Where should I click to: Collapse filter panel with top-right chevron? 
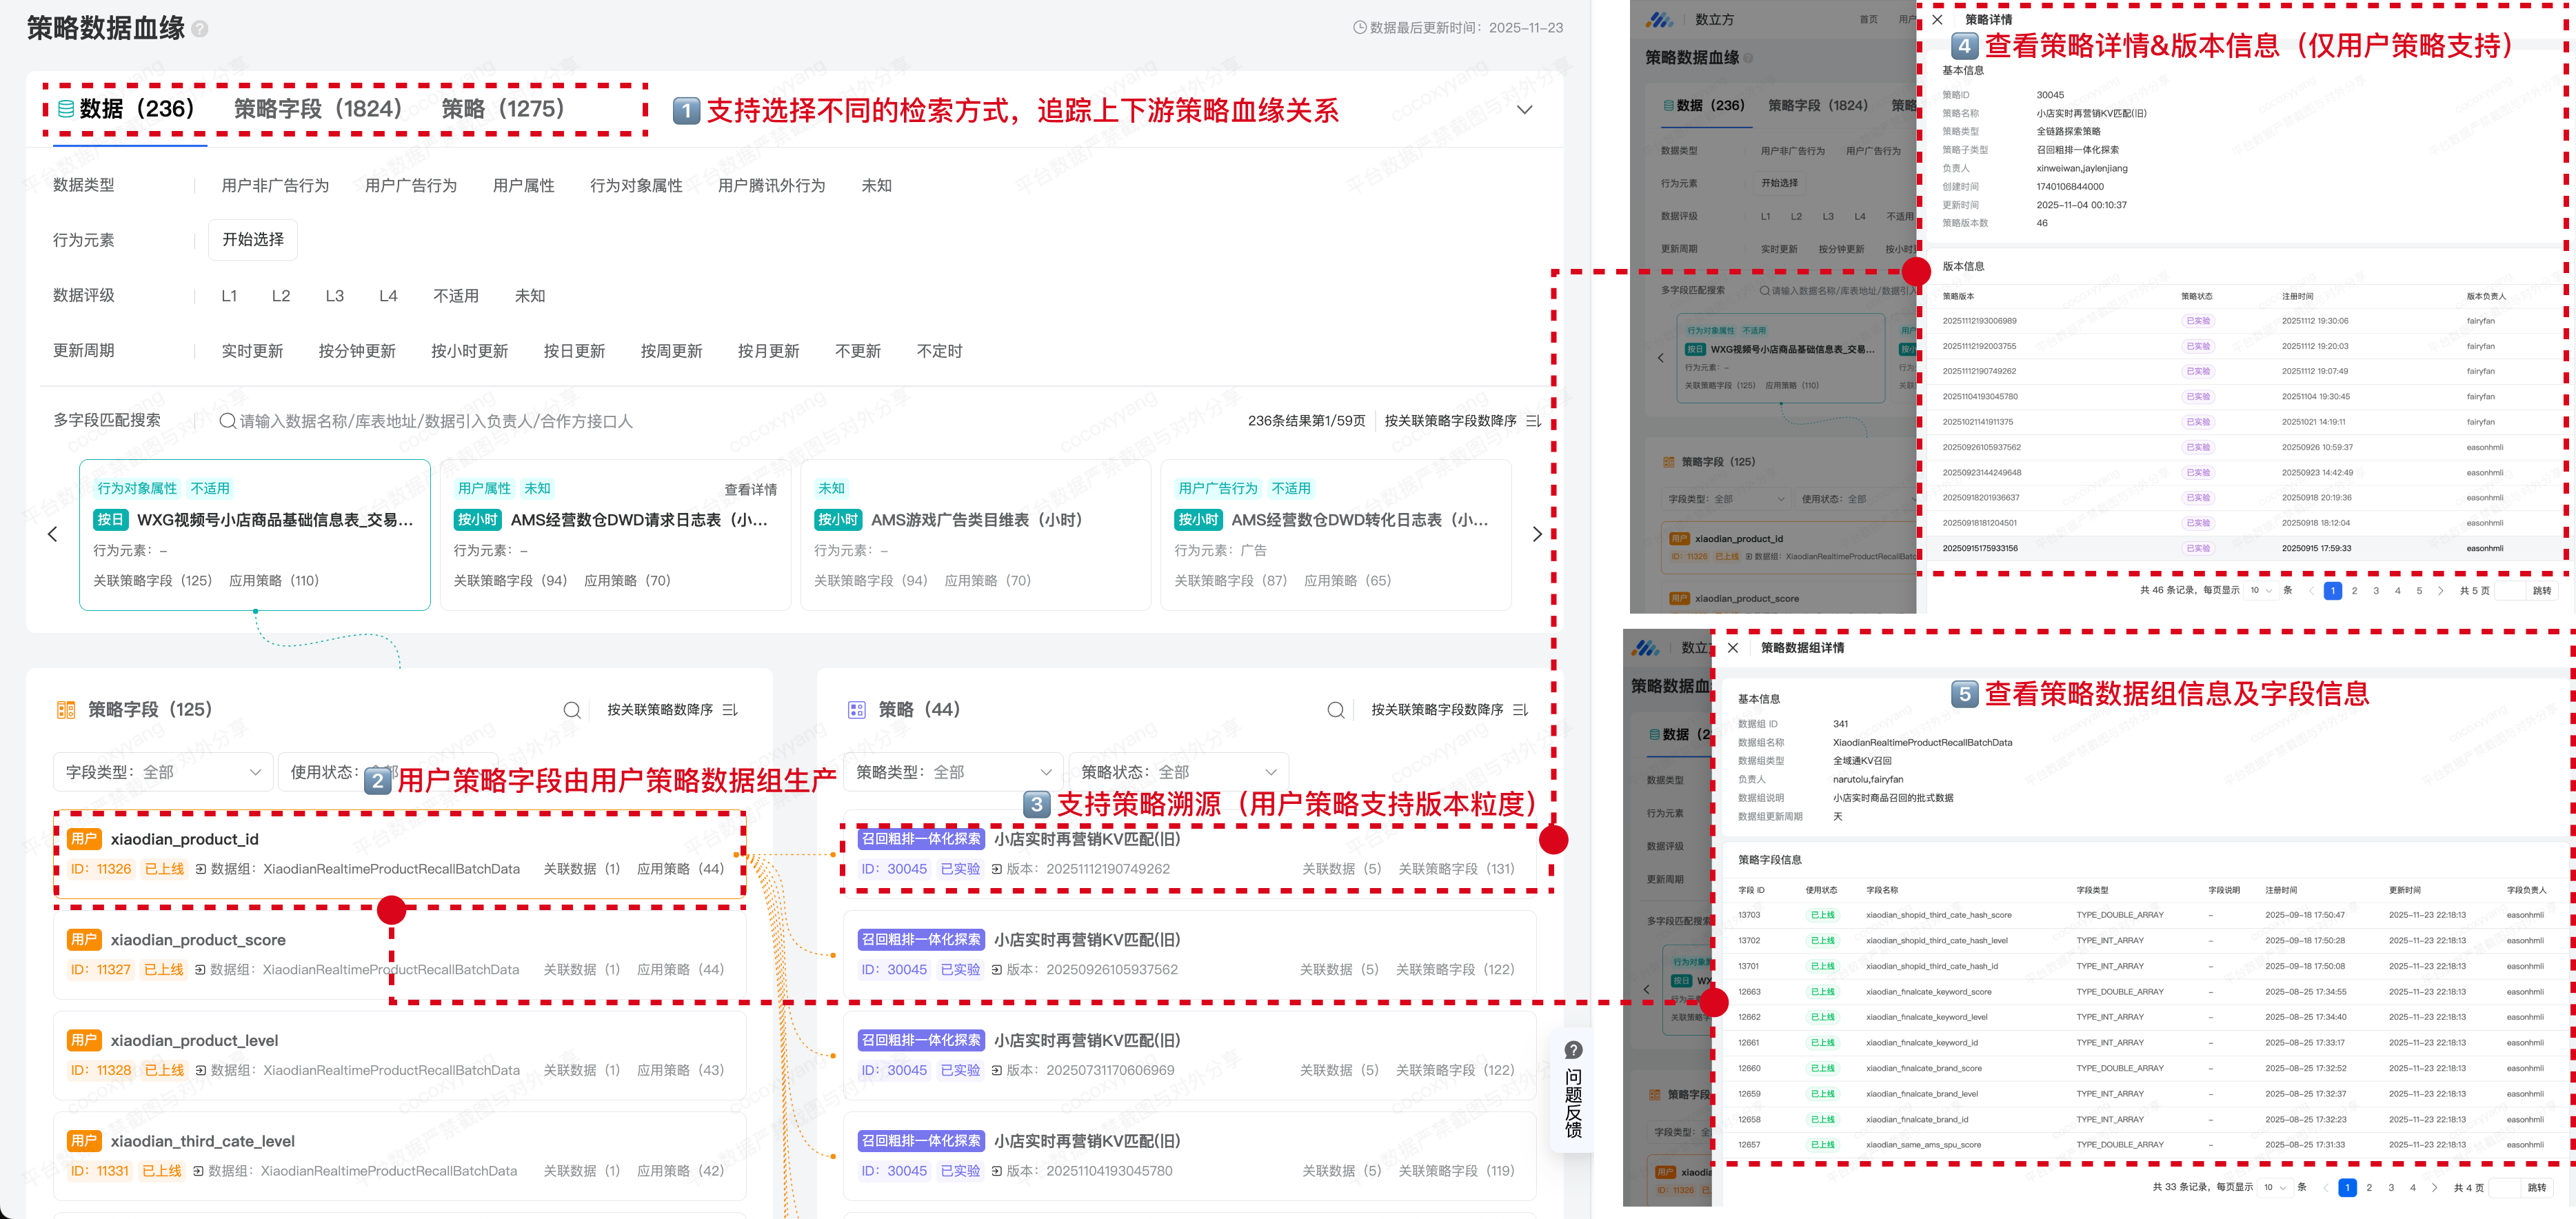(x=1524, y=110)
